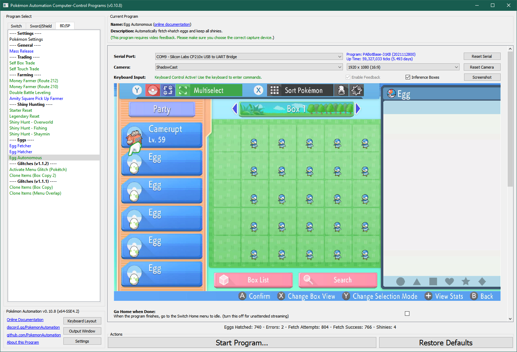Click the star marking icon
517x352 pixels.
tap(466, 281)
